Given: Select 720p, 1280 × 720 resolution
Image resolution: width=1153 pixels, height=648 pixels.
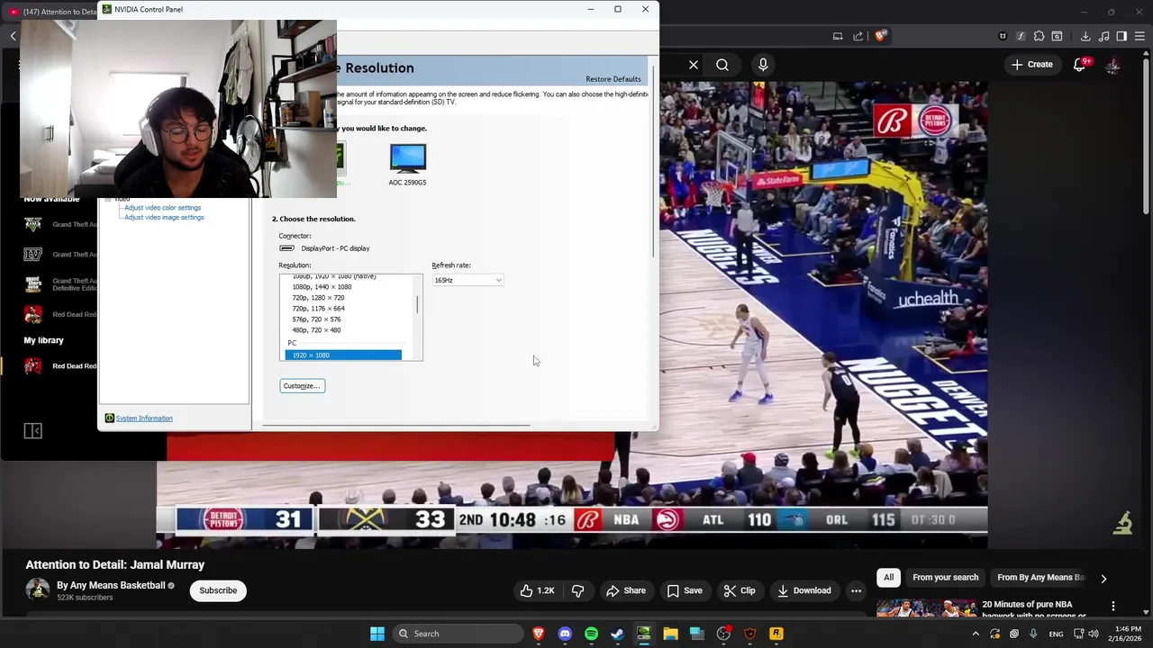Looking at the screenshot, I should point(318,298).
